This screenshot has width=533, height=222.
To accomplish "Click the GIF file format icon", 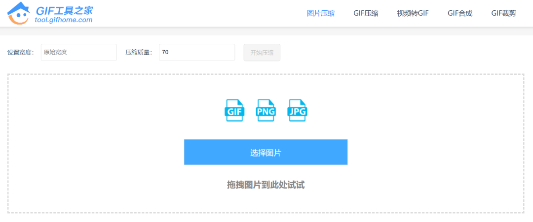I will click(x=234, y=110).
